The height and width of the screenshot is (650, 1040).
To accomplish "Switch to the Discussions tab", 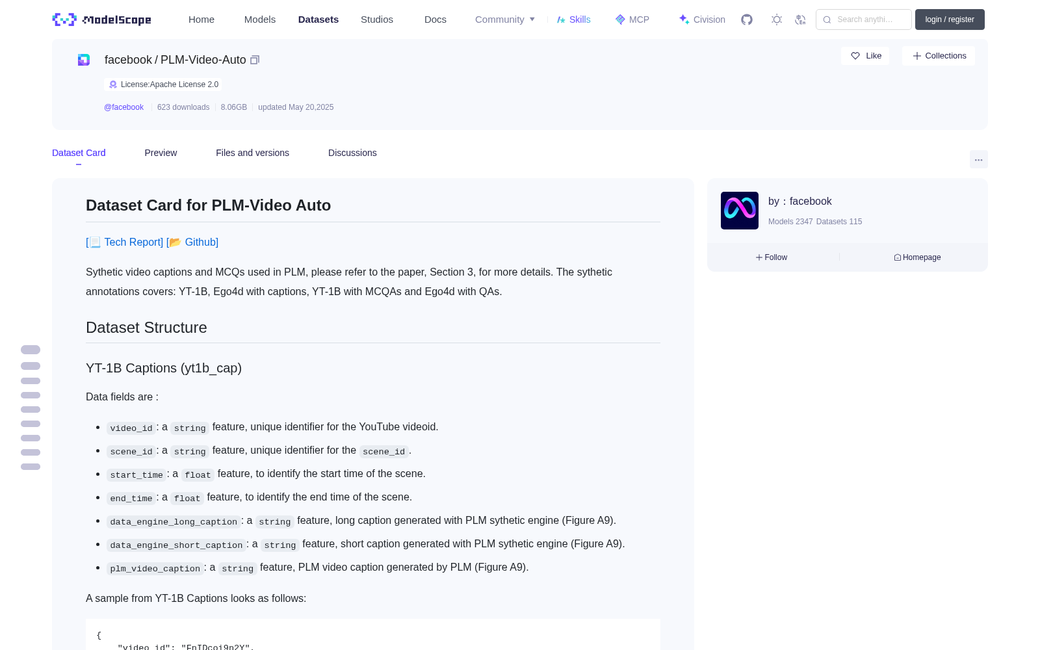I will point(352,153).
